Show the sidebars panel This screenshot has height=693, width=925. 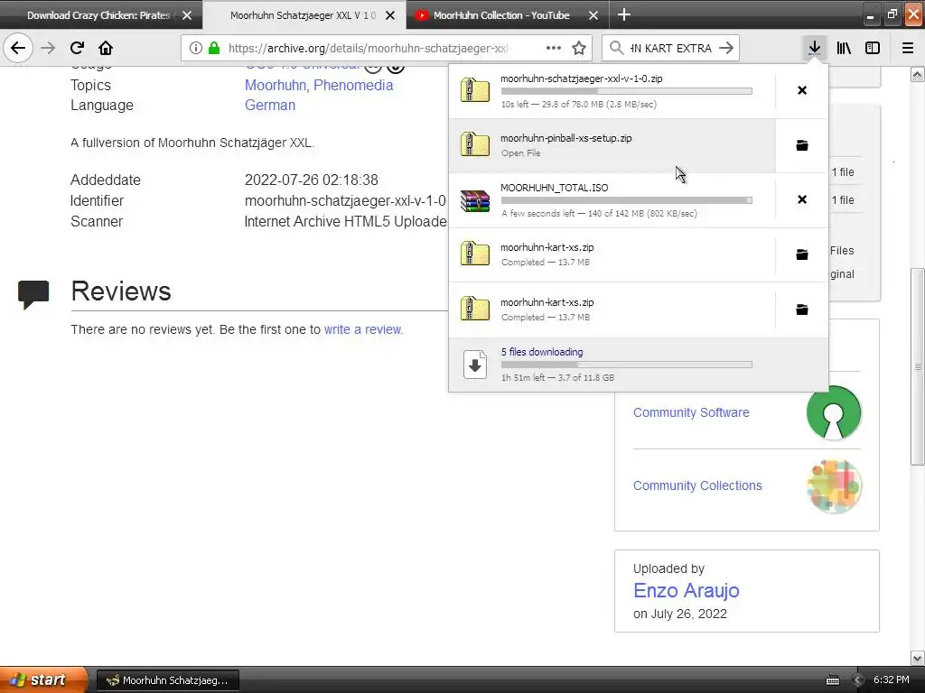[x=873, y=48]
